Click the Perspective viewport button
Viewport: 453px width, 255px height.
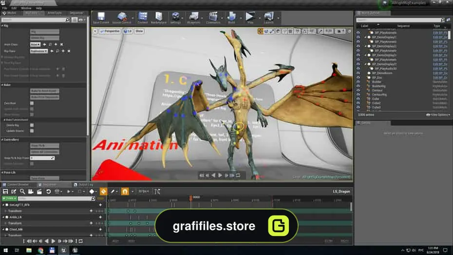[x=110, y=31]
